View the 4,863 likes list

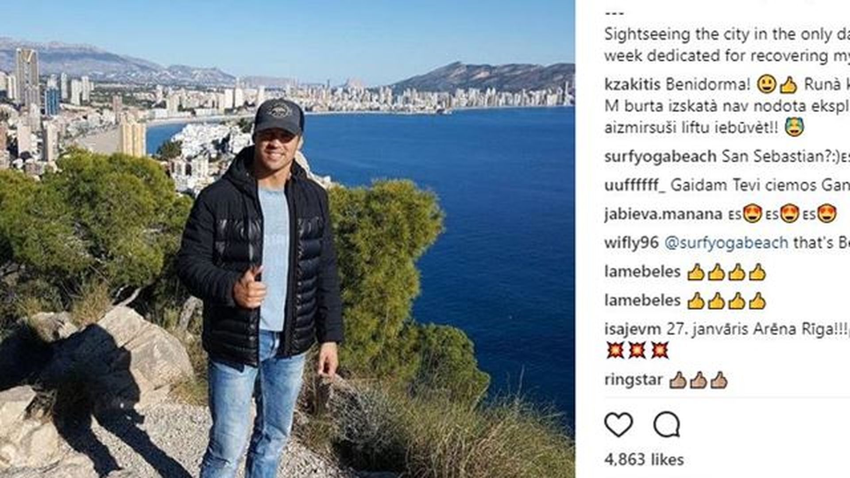[x=644, y=459]
